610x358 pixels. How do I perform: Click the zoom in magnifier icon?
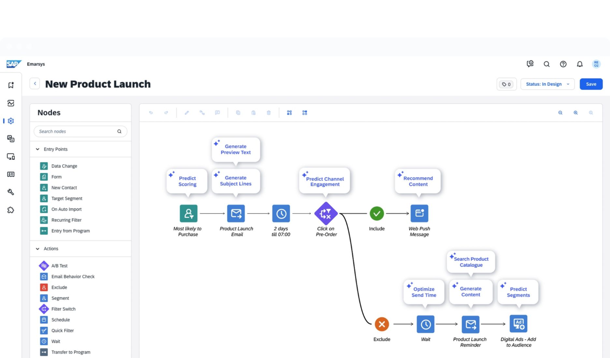pos(575,113)
